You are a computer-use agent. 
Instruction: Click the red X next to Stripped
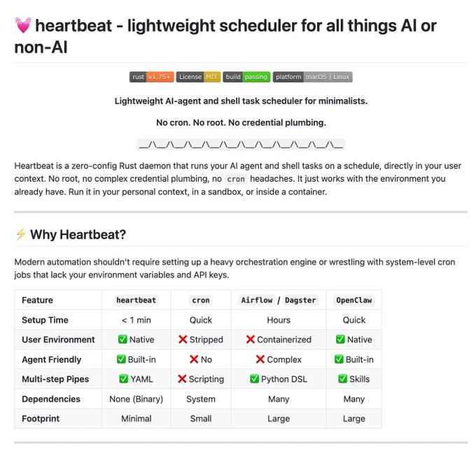pos(183,339)
